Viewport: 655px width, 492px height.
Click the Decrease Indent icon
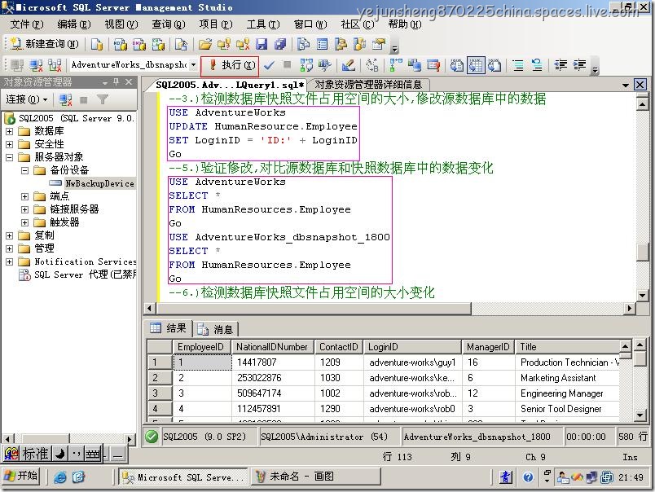pos(560,65)
